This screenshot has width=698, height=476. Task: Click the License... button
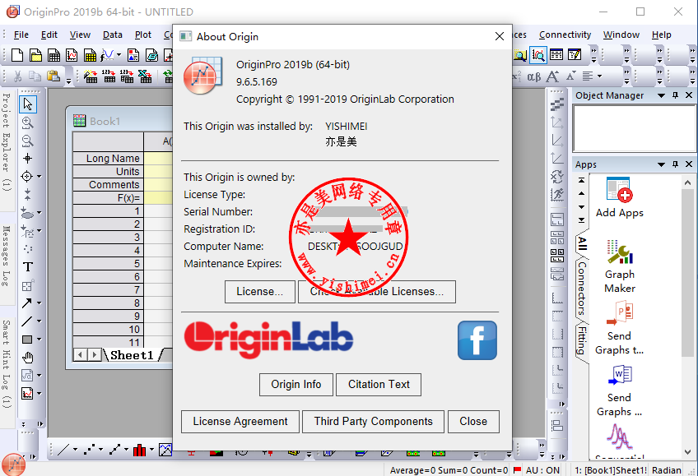(259, 292)
